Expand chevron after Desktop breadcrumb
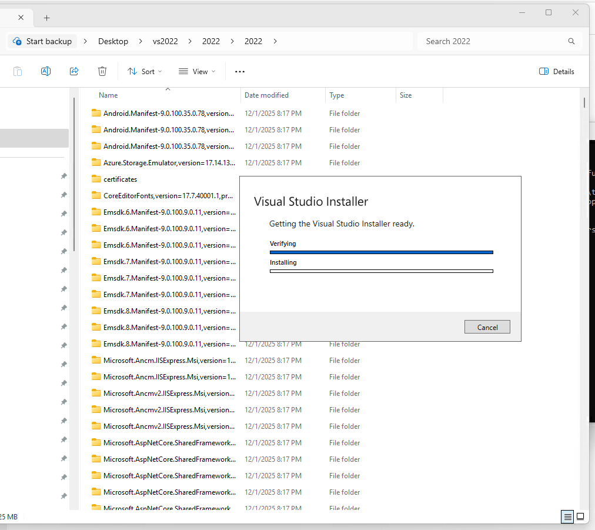This screenshot has height=530, width=595. point(141,41)
